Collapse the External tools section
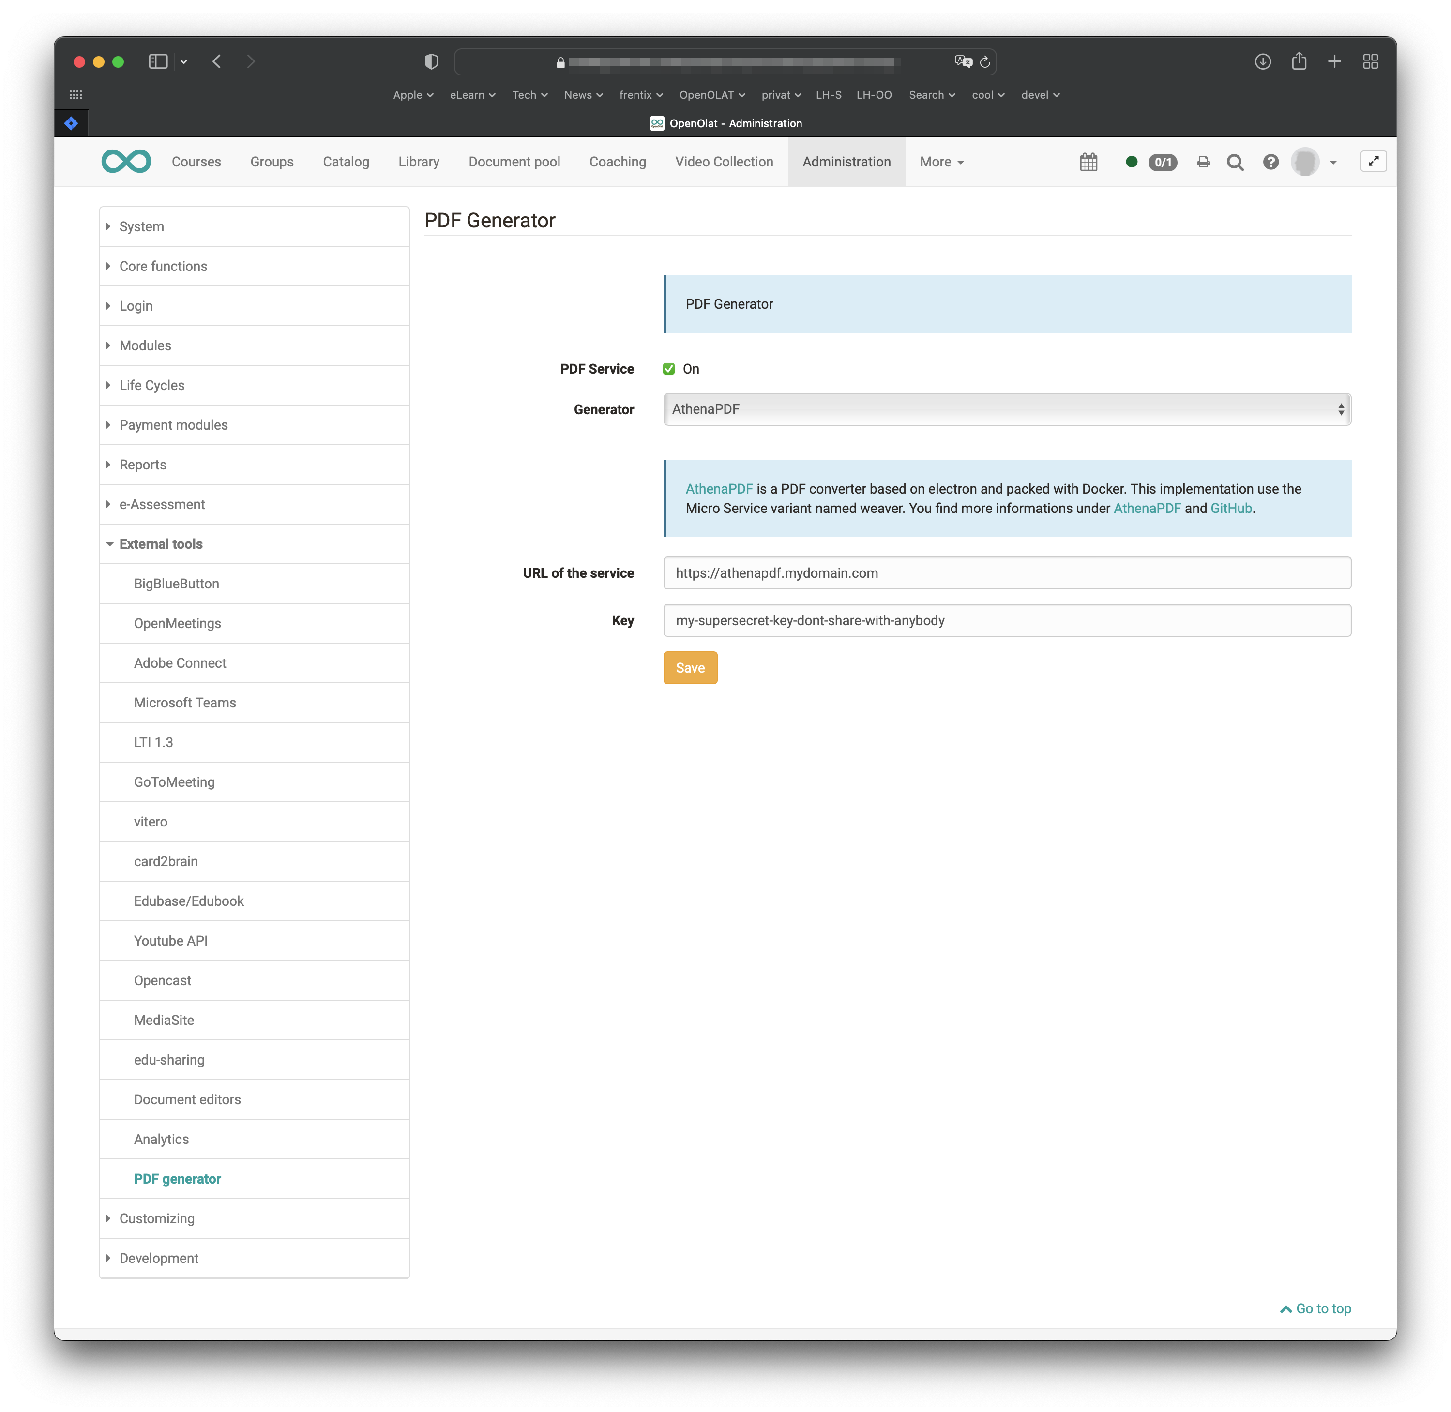The height and width of the screenshot is (1412, 1451). click(160, 543)
